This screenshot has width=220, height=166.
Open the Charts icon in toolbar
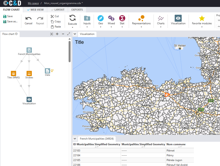coord(161,18)
